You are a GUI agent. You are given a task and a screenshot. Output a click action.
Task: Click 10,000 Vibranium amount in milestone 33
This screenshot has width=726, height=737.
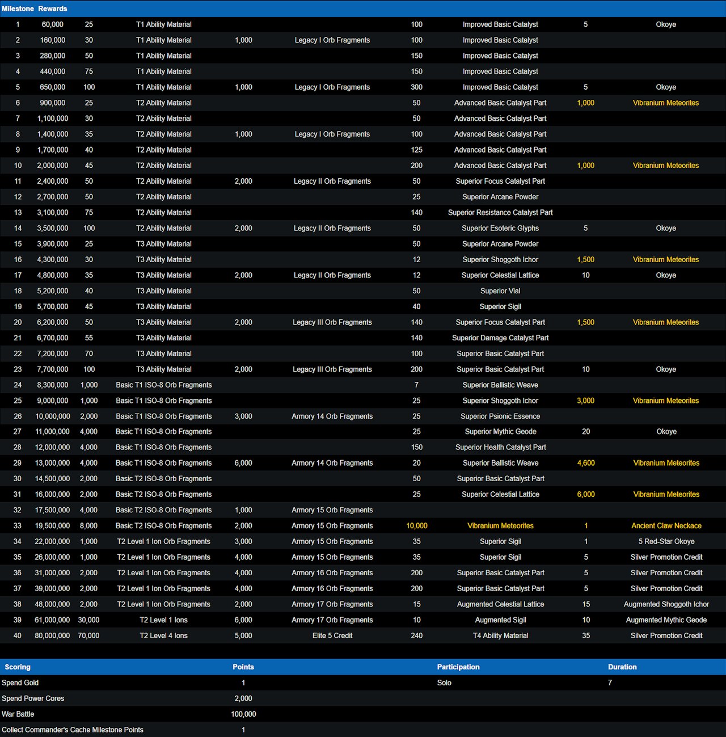[x=417, y=526]
